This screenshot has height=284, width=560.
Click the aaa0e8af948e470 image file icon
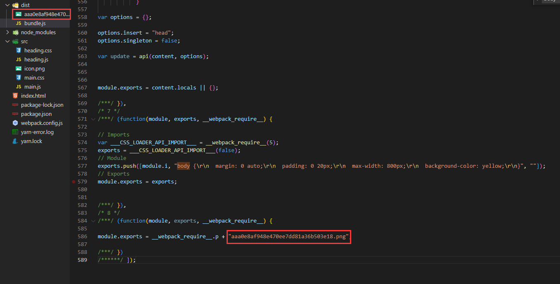pyautogui.click(x=19, y=14)
